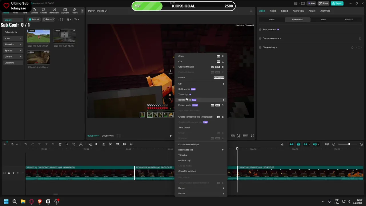Open the sort order dropdown in media panel
The width and height of the screenshot is (366, 206).
pyautogui.click(x=69, y=19)
